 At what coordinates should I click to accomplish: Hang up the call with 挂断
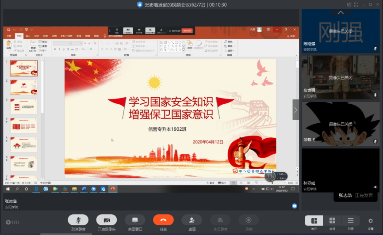coord(163,220)
